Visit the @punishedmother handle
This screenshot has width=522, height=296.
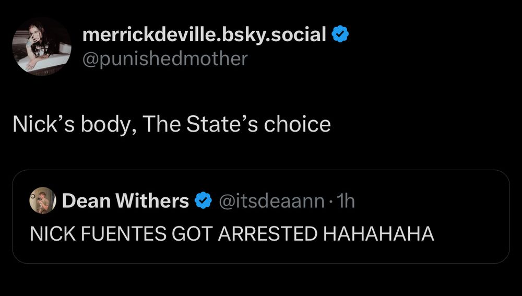pyautogui.click(x=165, y=58)
